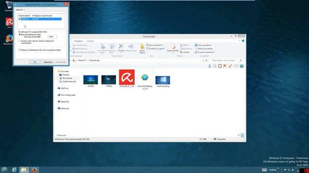Click Alles auswählen in the ribbon
The width and height of the screenshot is (309, 173).
pos(203,45)
